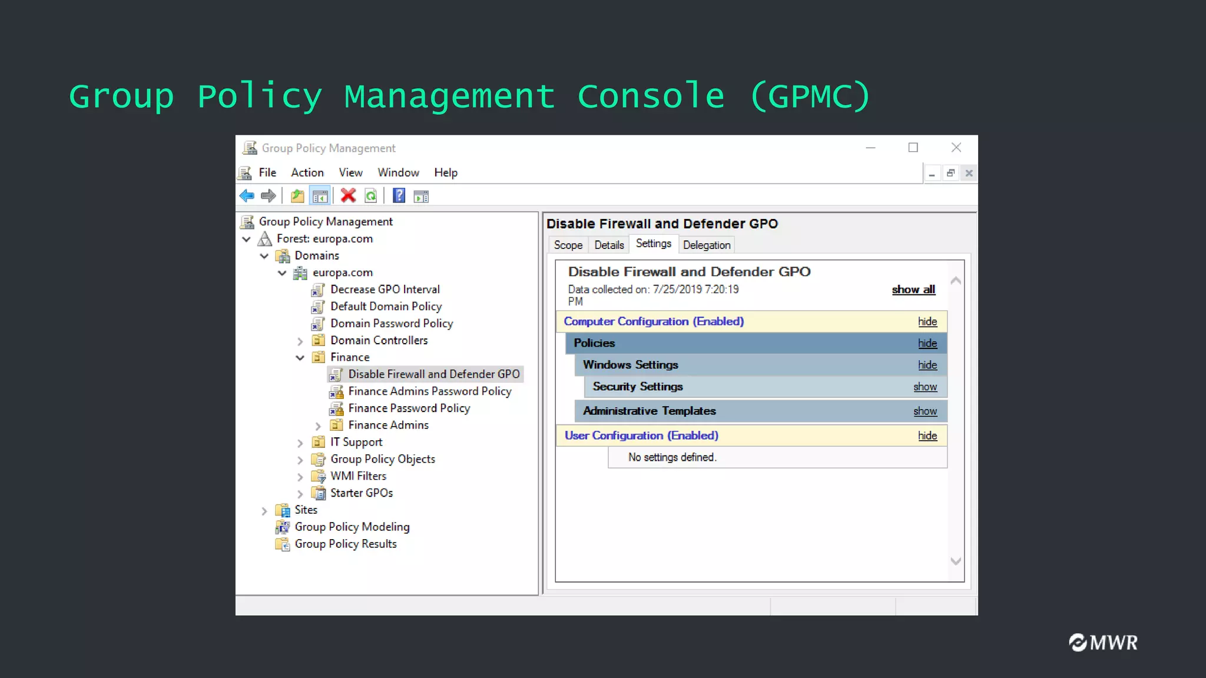
Task: Click the Sites container icon
Action: [x=283, y=510]
